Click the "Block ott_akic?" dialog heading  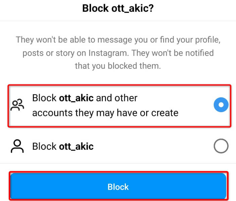pos(118,9)
